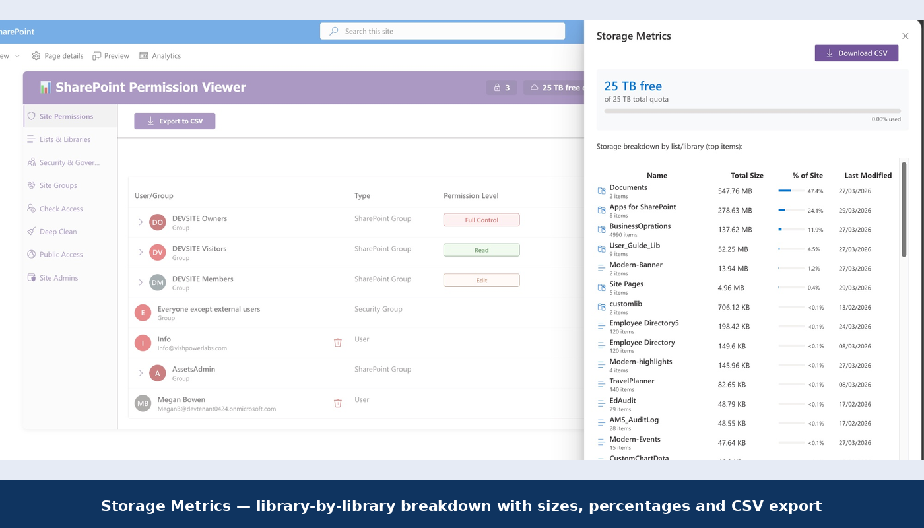The image size is (924, 528).
Task: Open Analytics from the page toolbar
Action: coord(160,56)
